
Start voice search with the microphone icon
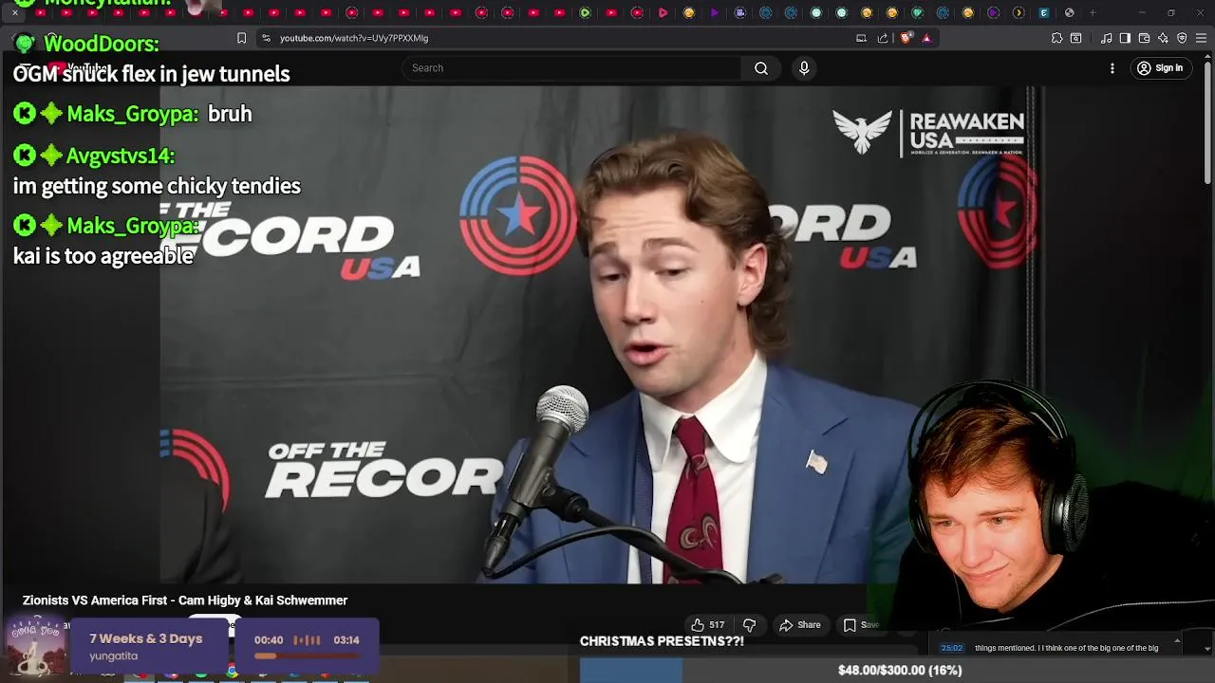804,68
